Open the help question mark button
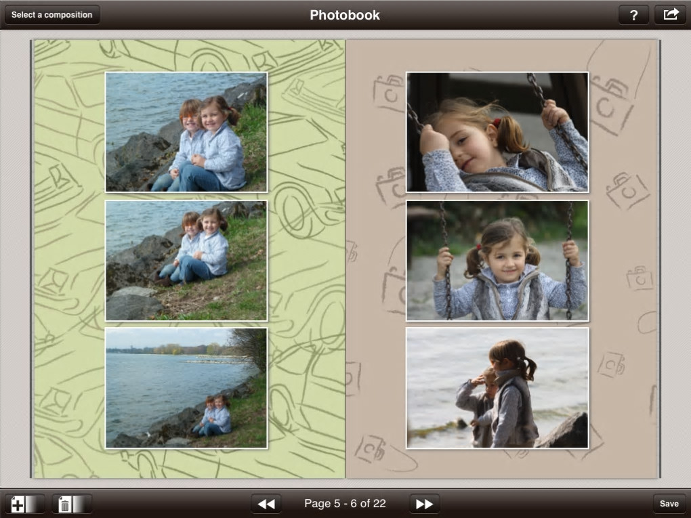This screenshot has width=691, height=518. pyautogui.click(x=633, y=15)
